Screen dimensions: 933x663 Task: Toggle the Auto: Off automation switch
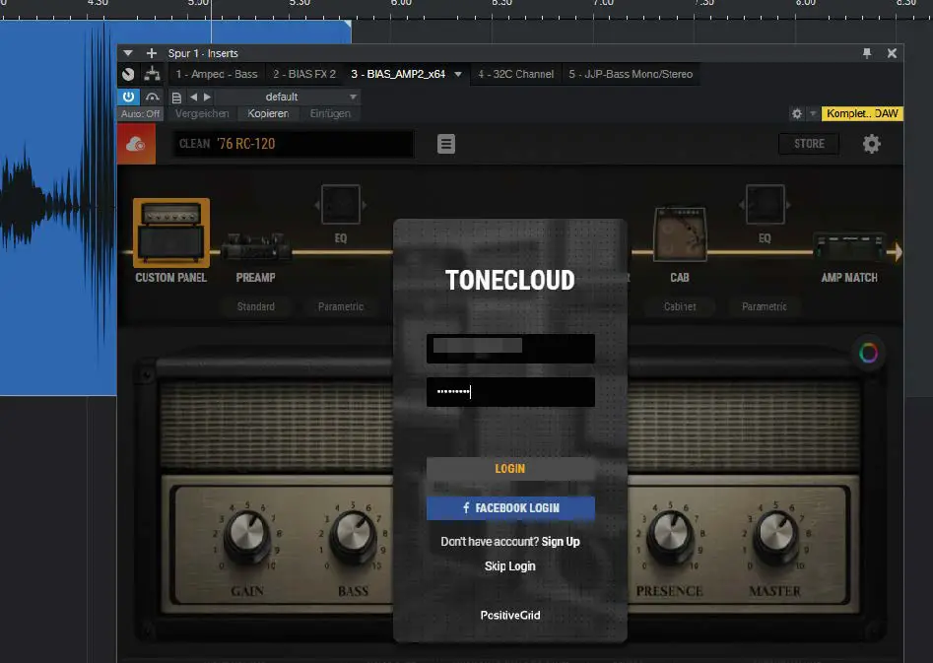[x=140, y=113]
